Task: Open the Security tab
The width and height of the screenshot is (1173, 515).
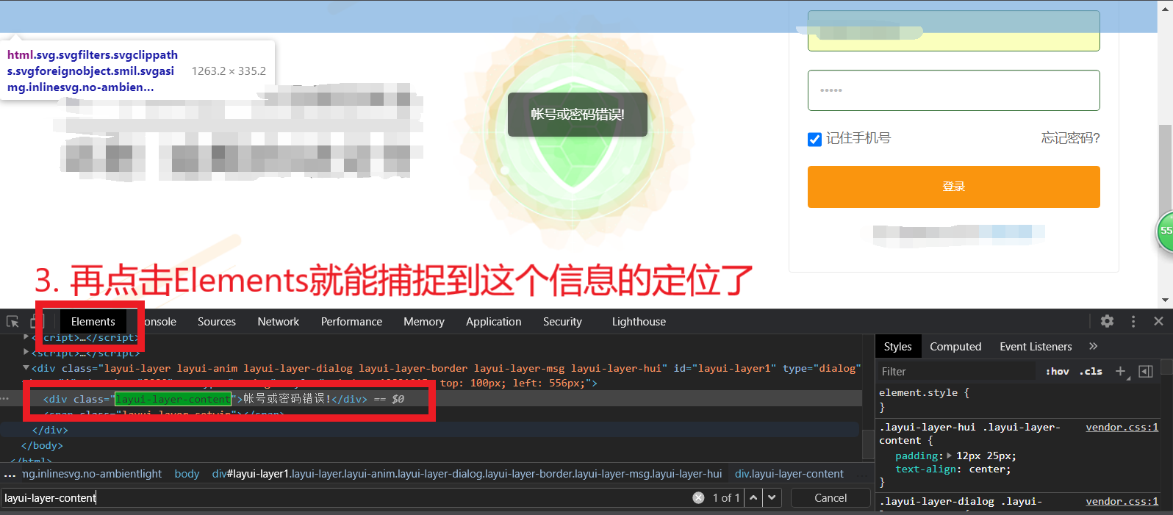Action: [x=562, y=322]
